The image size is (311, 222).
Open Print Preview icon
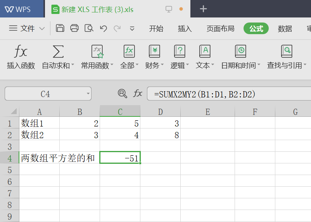[x=89, y=28]
